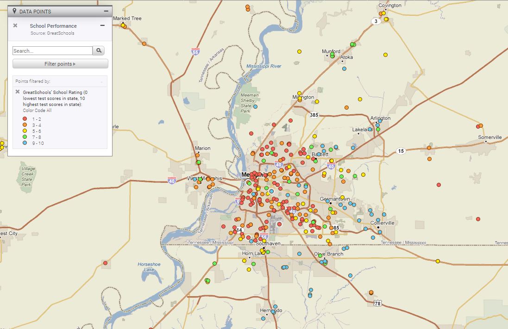This screenshot has height=329, width=508.
Task: Click the blue school point in Meeman Shelby State Park
Action: click(255, 106)
